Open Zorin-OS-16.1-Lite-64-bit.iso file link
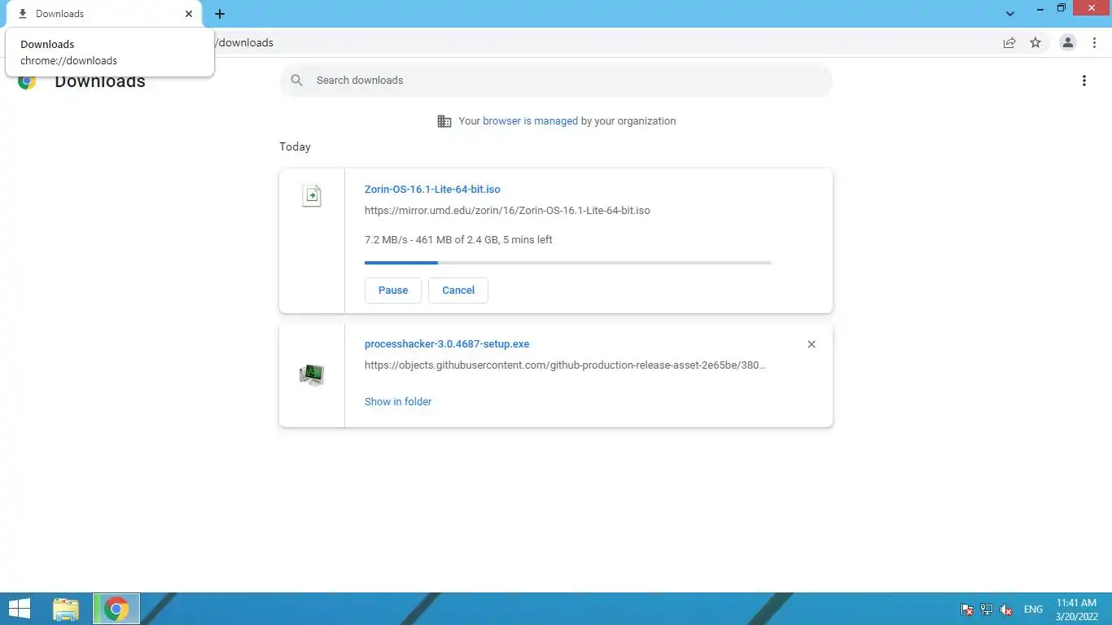This screenshot has height=625, width=1112. (432, 189)
